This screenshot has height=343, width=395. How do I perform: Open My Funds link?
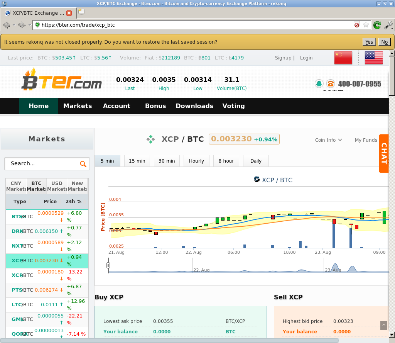[x=366, y=140]
